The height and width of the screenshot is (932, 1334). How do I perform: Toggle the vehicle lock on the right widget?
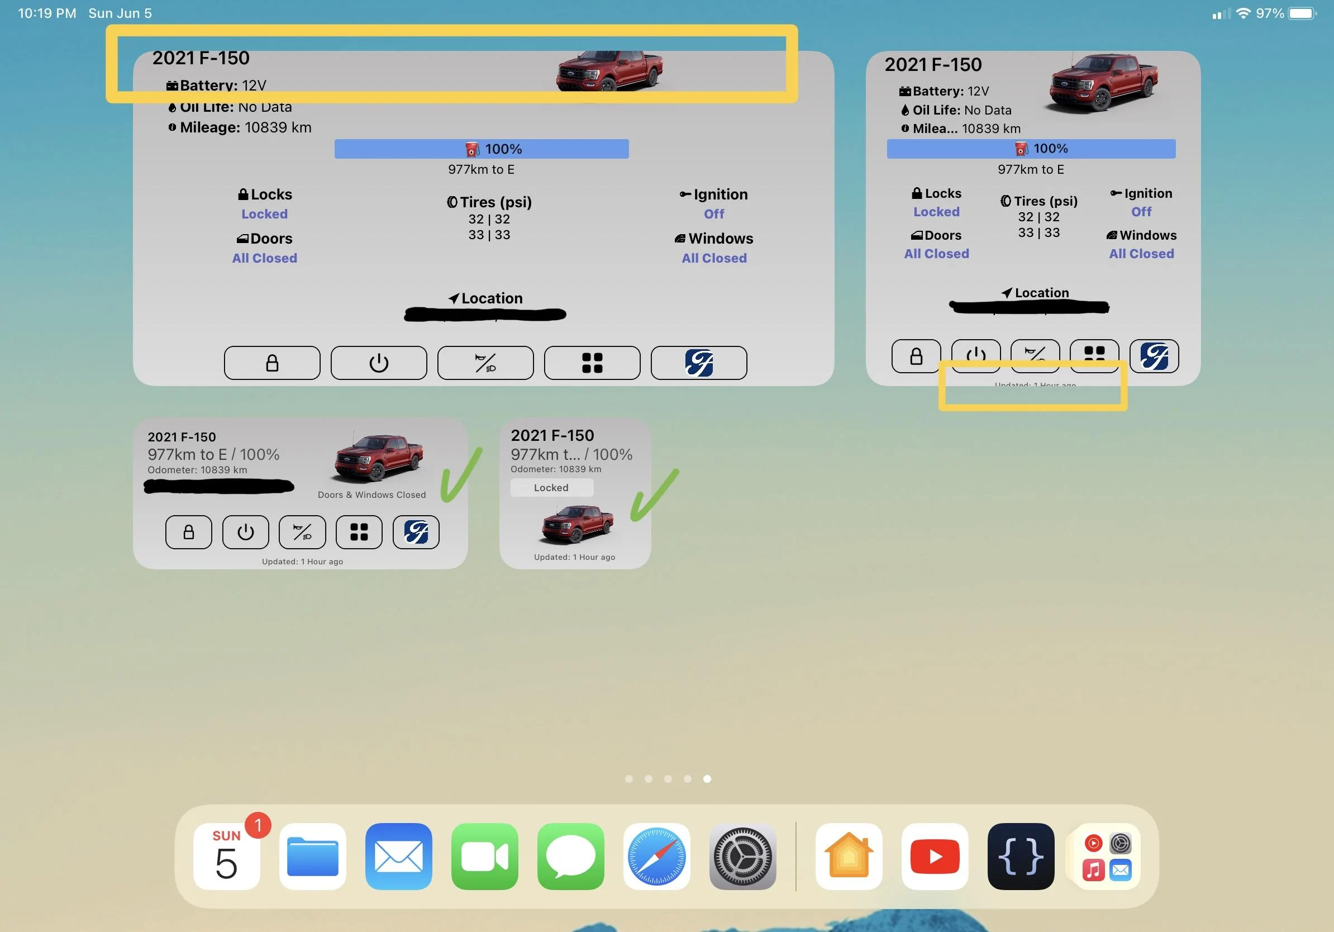(x=916, y=355)
